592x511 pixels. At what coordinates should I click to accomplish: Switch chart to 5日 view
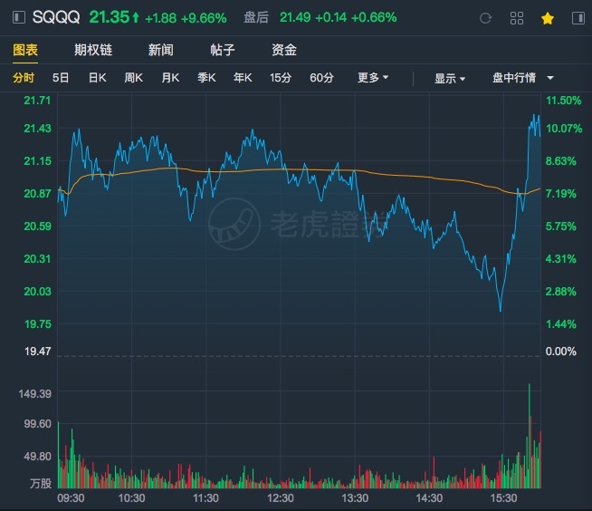click(x=61, y=78)
